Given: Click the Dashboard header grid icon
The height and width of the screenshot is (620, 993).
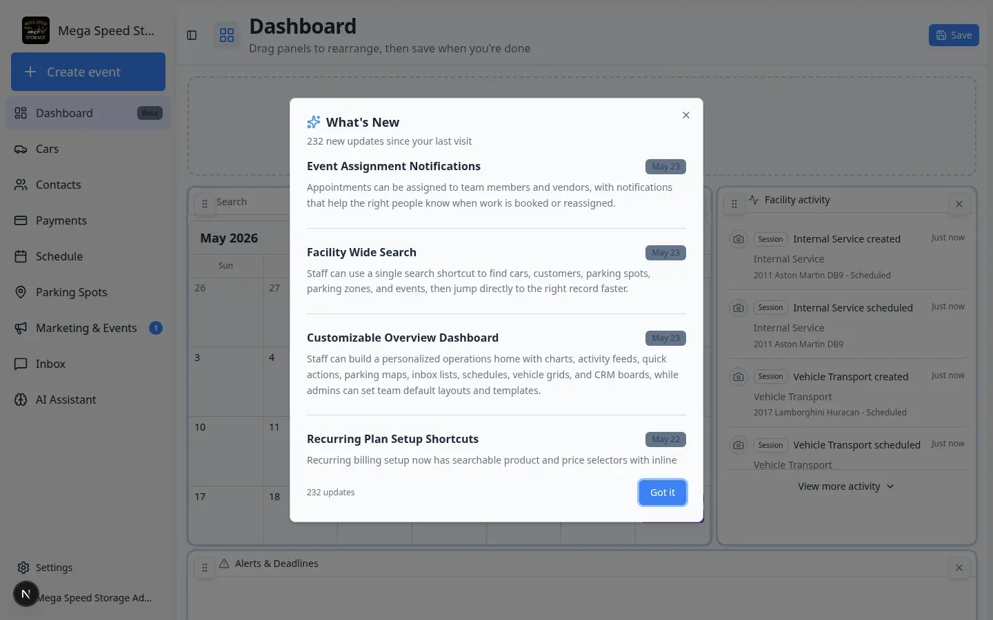Looking at the screenshot, I should pos(227,35).
